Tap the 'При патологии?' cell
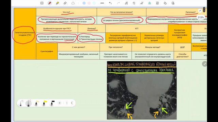 (x=116, y=47)
